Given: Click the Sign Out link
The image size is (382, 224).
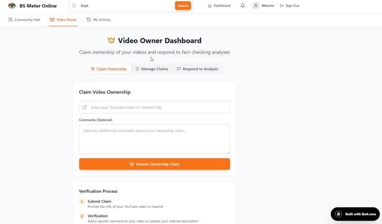Looking at the screenshot, I should click(x=290, y=6).
